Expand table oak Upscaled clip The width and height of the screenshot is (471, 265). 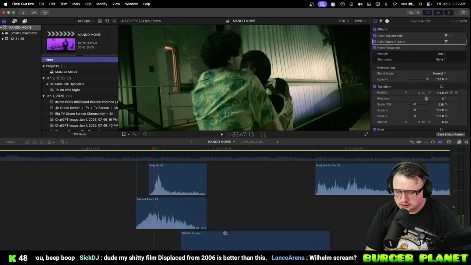point(47,84)
